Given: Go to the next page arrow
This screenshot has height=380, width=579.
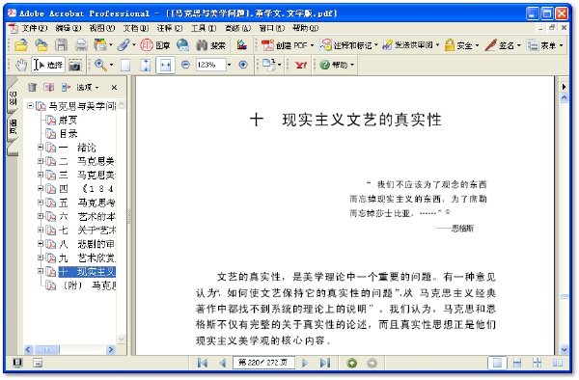Looking at the screenshot, I should click(305, 363).
